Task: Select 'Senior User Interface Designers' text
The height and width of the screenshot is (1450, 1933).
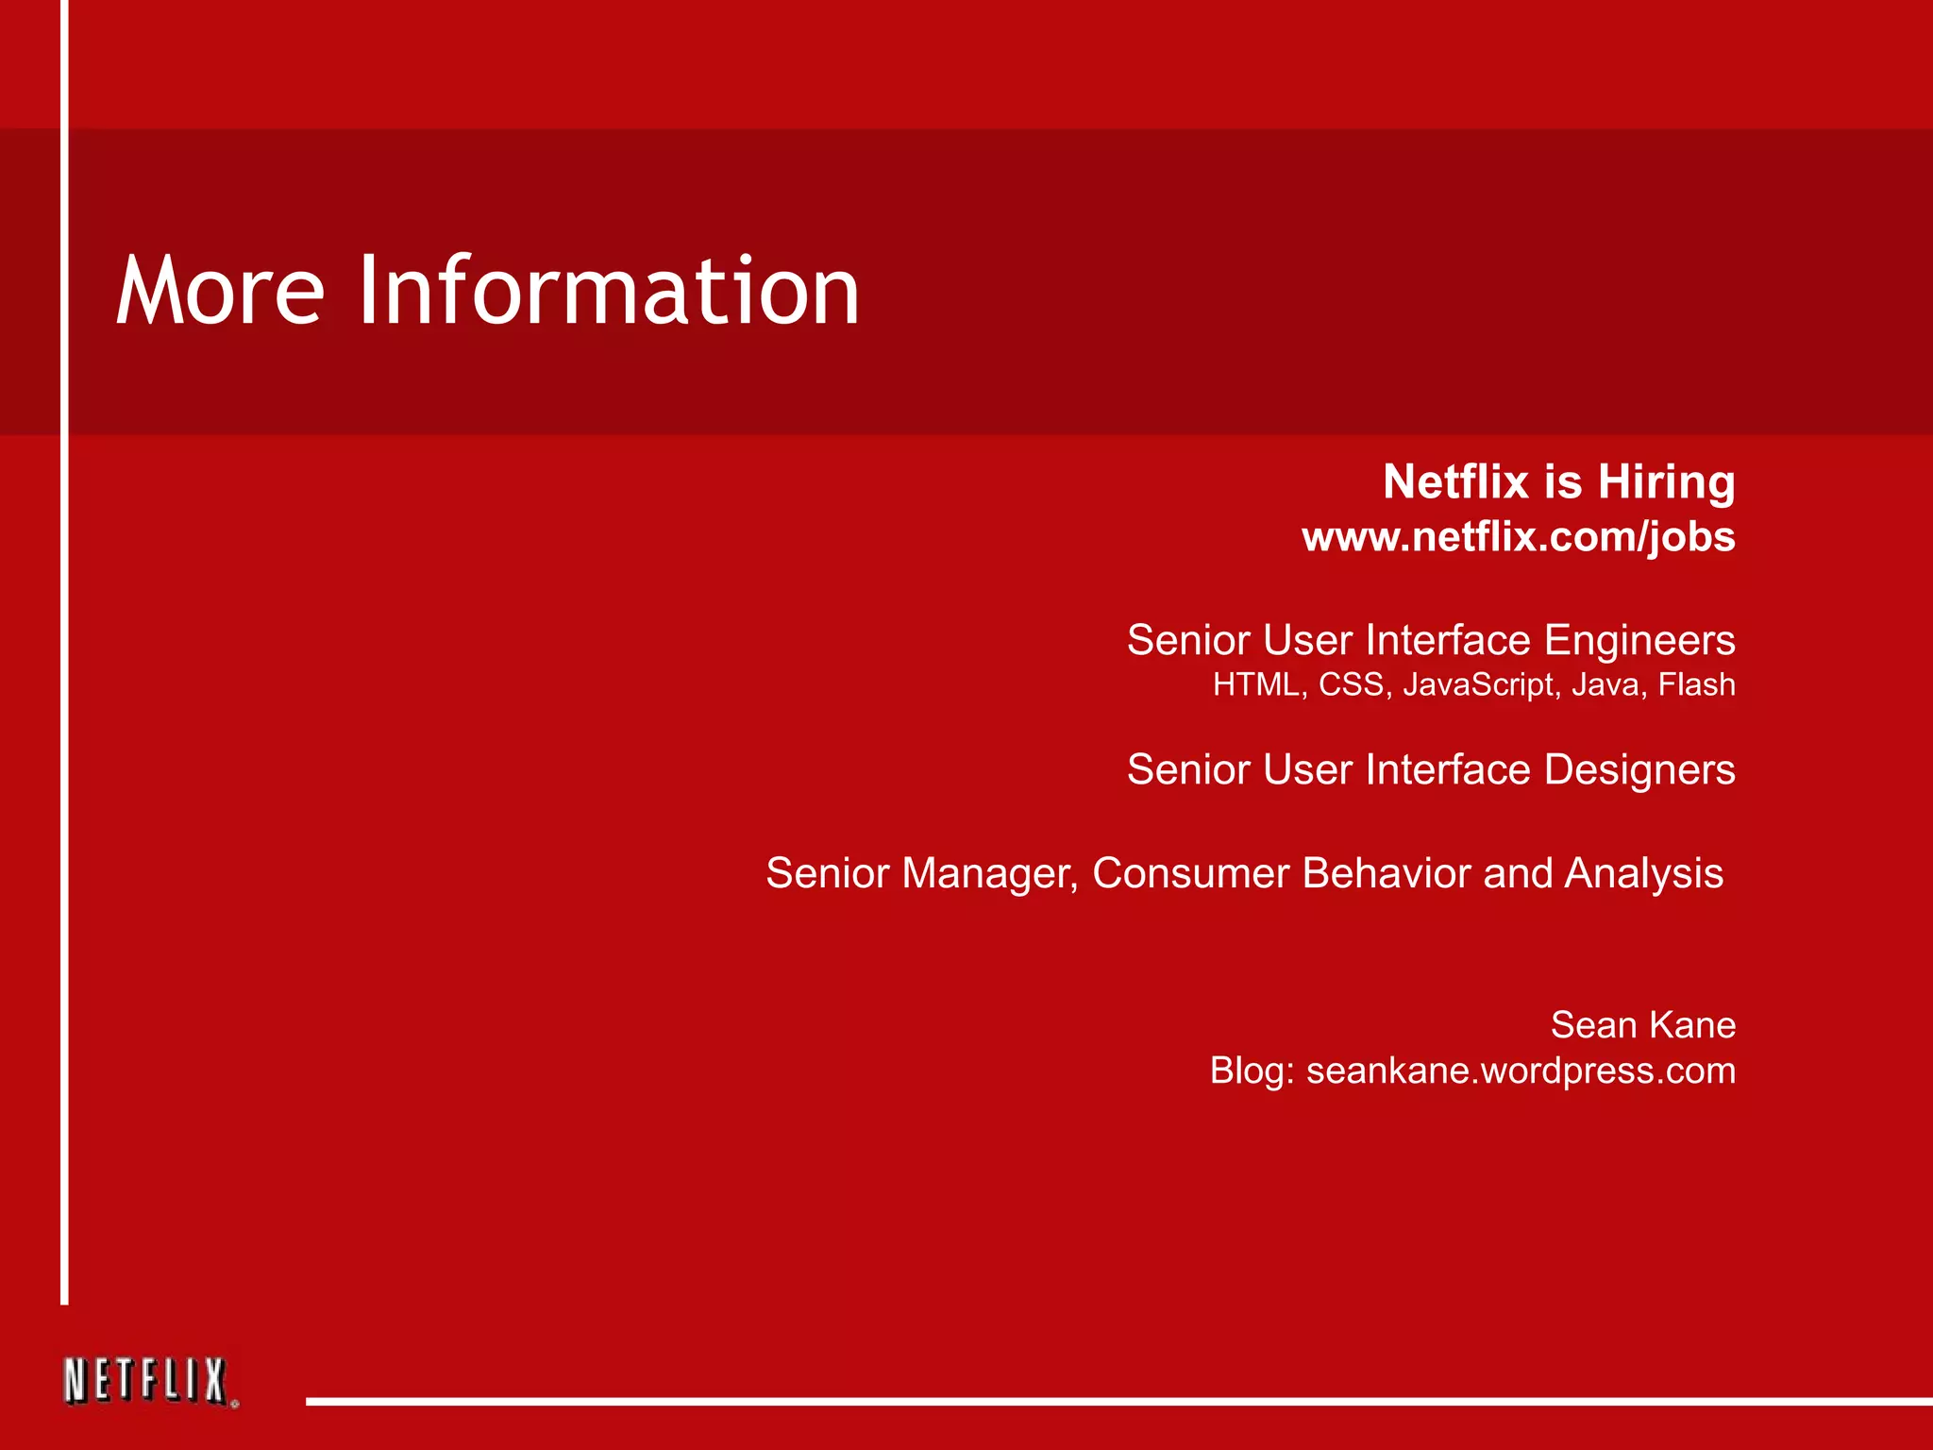Action: click(x=1431, y=770)
